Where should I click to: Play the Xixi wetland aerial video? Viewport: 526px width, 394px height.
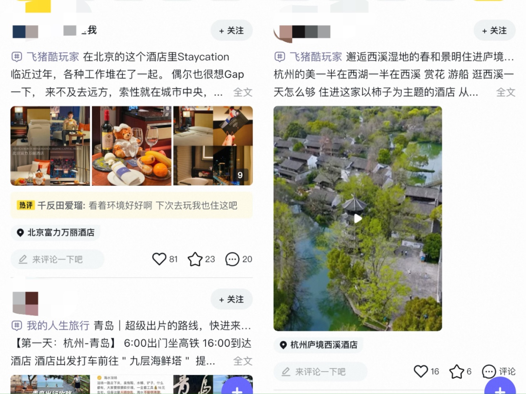[x=357, y=218]
